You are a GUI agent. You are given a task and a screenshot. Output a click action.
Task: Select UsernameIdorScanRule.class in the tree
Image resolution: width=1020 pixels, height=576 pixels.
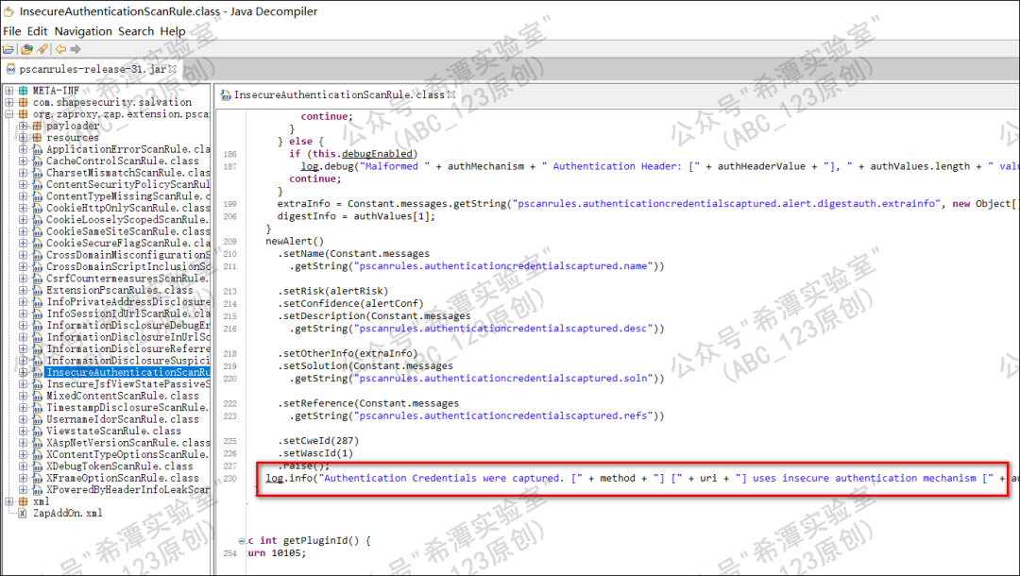pos(122,419)
